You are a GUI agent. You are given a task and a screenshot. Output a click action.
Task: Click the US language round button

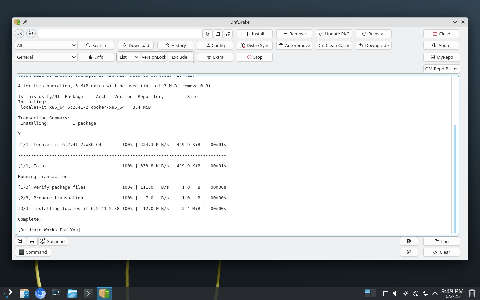19,34
